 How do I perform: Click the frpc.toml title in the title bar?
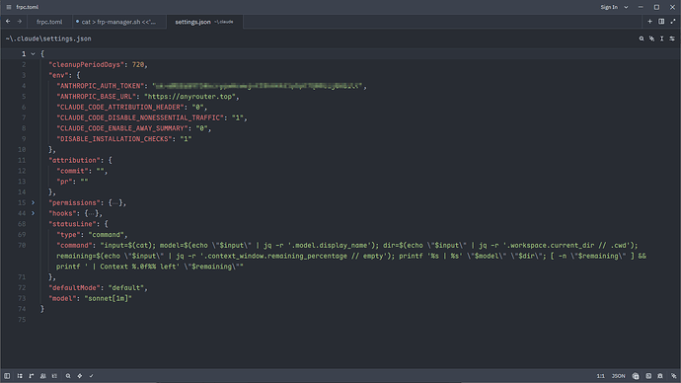tap(28, 7)
